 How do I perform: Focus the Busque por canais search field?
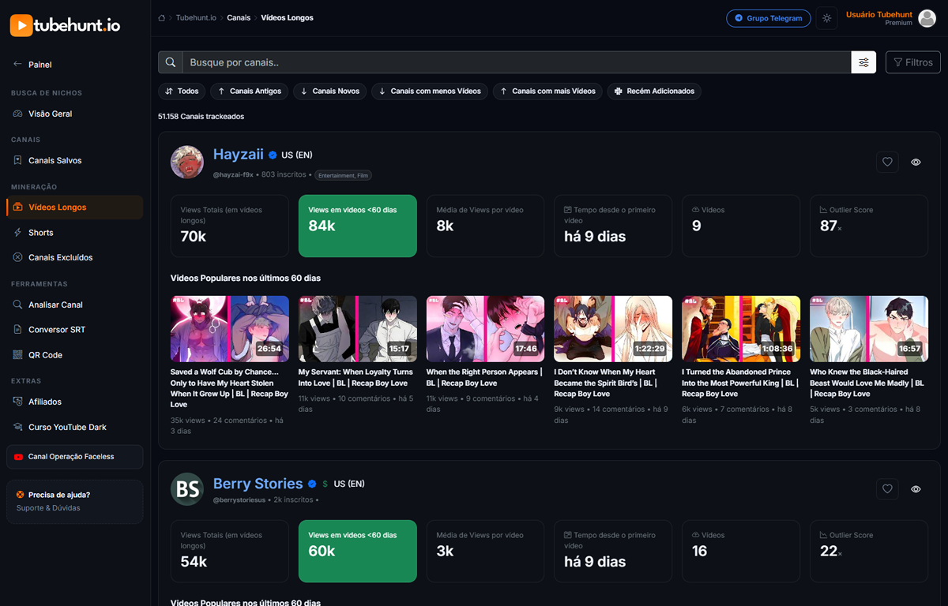[517, 62]
